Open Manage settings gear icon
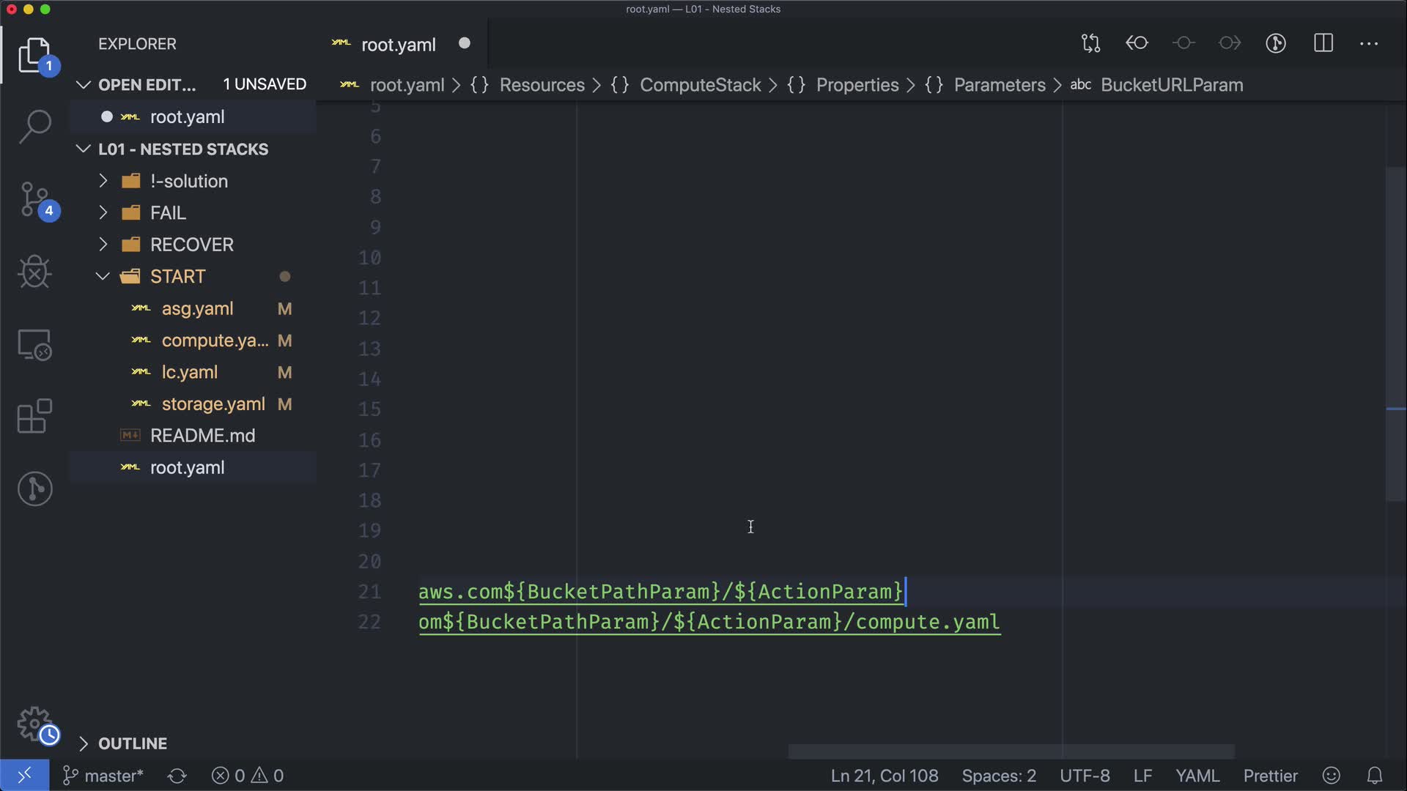This screenshot has width=1407, height=791. pos(34,724)
